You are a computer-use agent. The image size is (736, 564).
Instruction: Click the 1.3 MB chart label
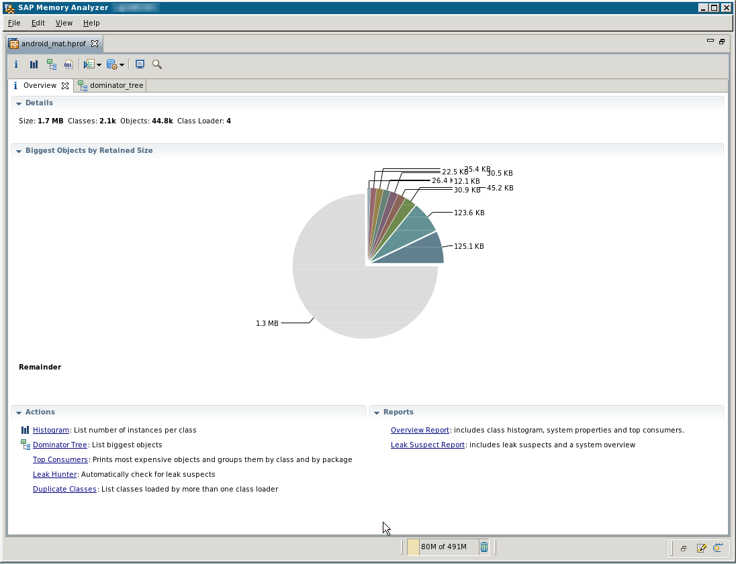pos(267,323)
